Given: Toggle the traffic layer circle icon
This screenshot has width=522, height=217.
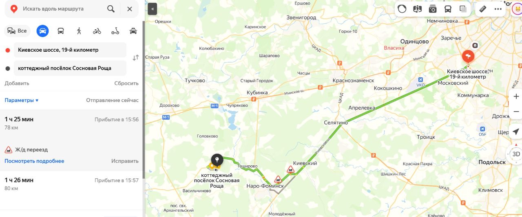Looking at the screenshot, I should point(402,9).
